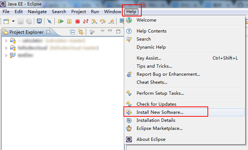Click the Suspend debug icon
The width and height of the screenshot is (248, 150).
[x=69, y=21]
